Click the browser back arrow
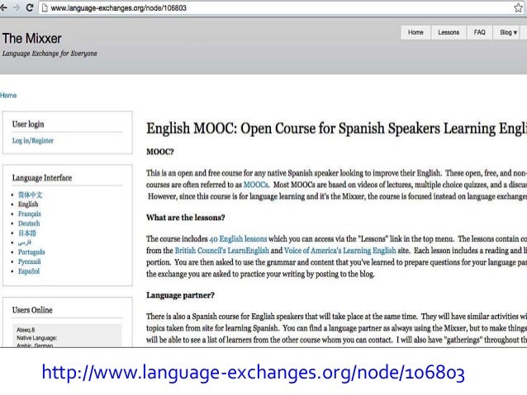527x395 pixels. point(3,7)
